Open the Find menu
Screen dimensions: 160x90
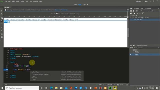(27, 1)
